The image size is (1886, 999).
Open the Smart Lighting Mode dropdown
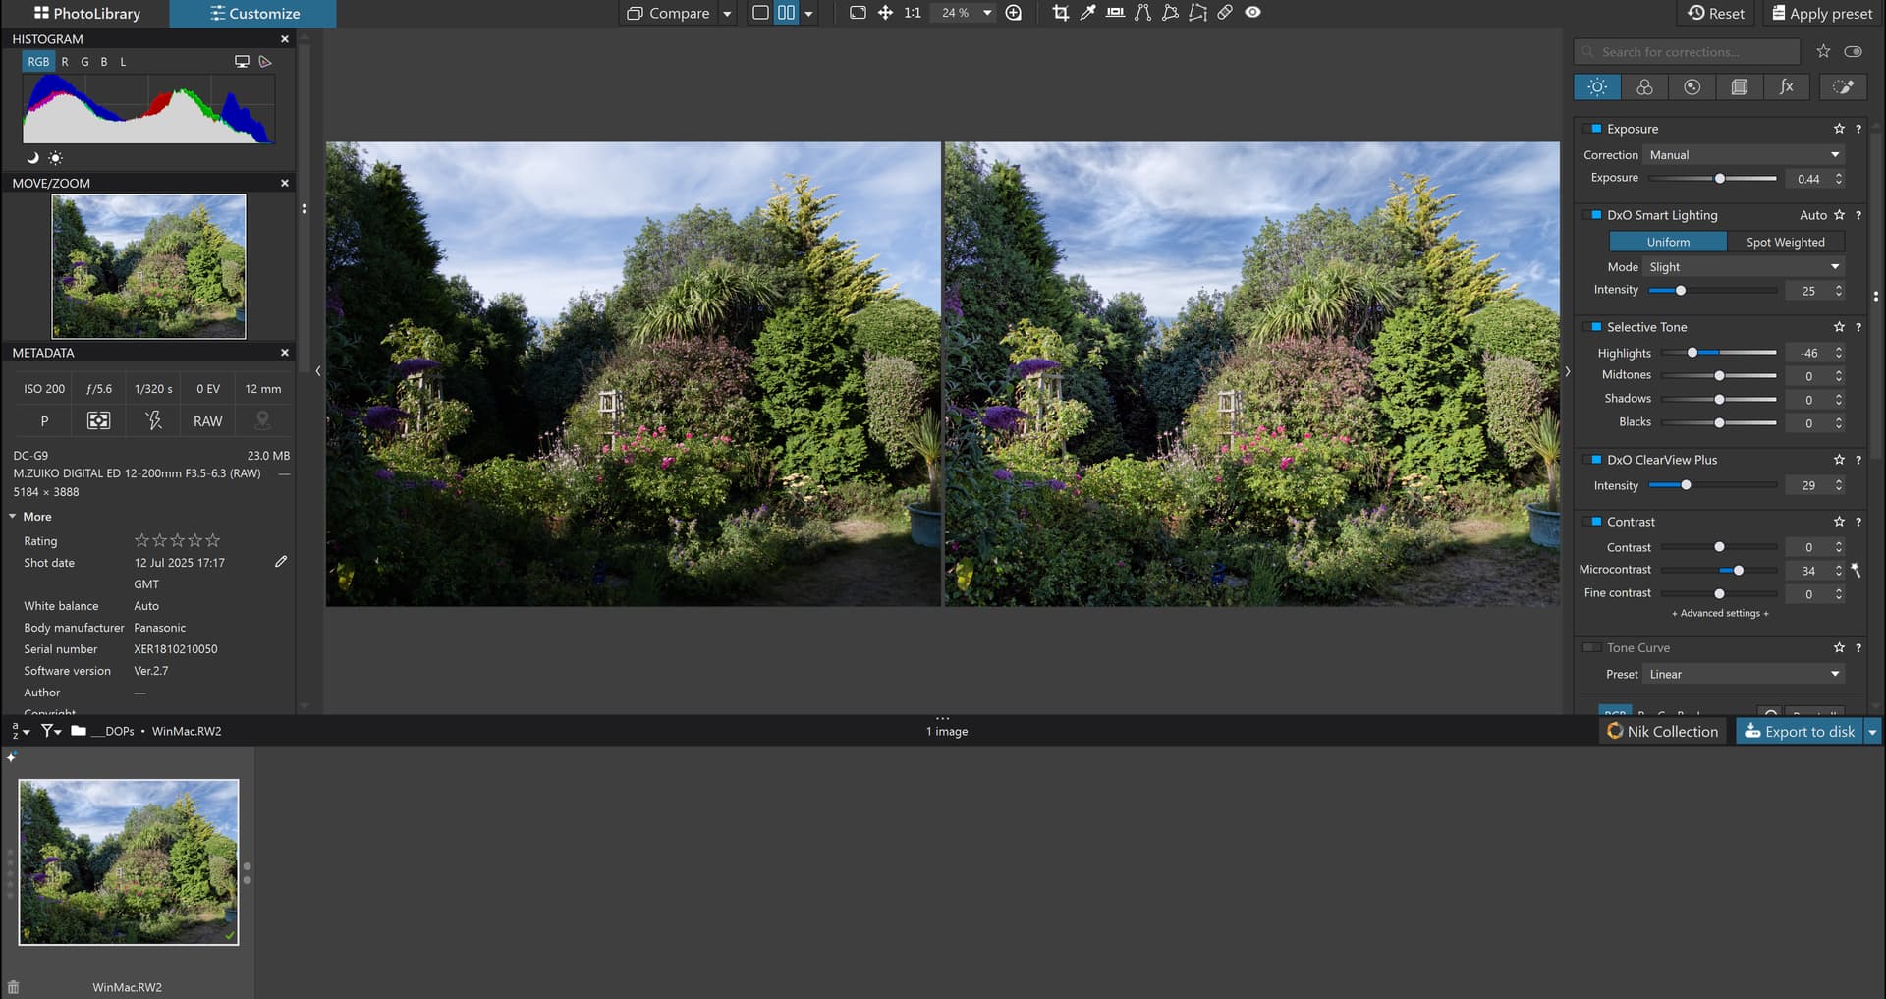pos(1744,267)
